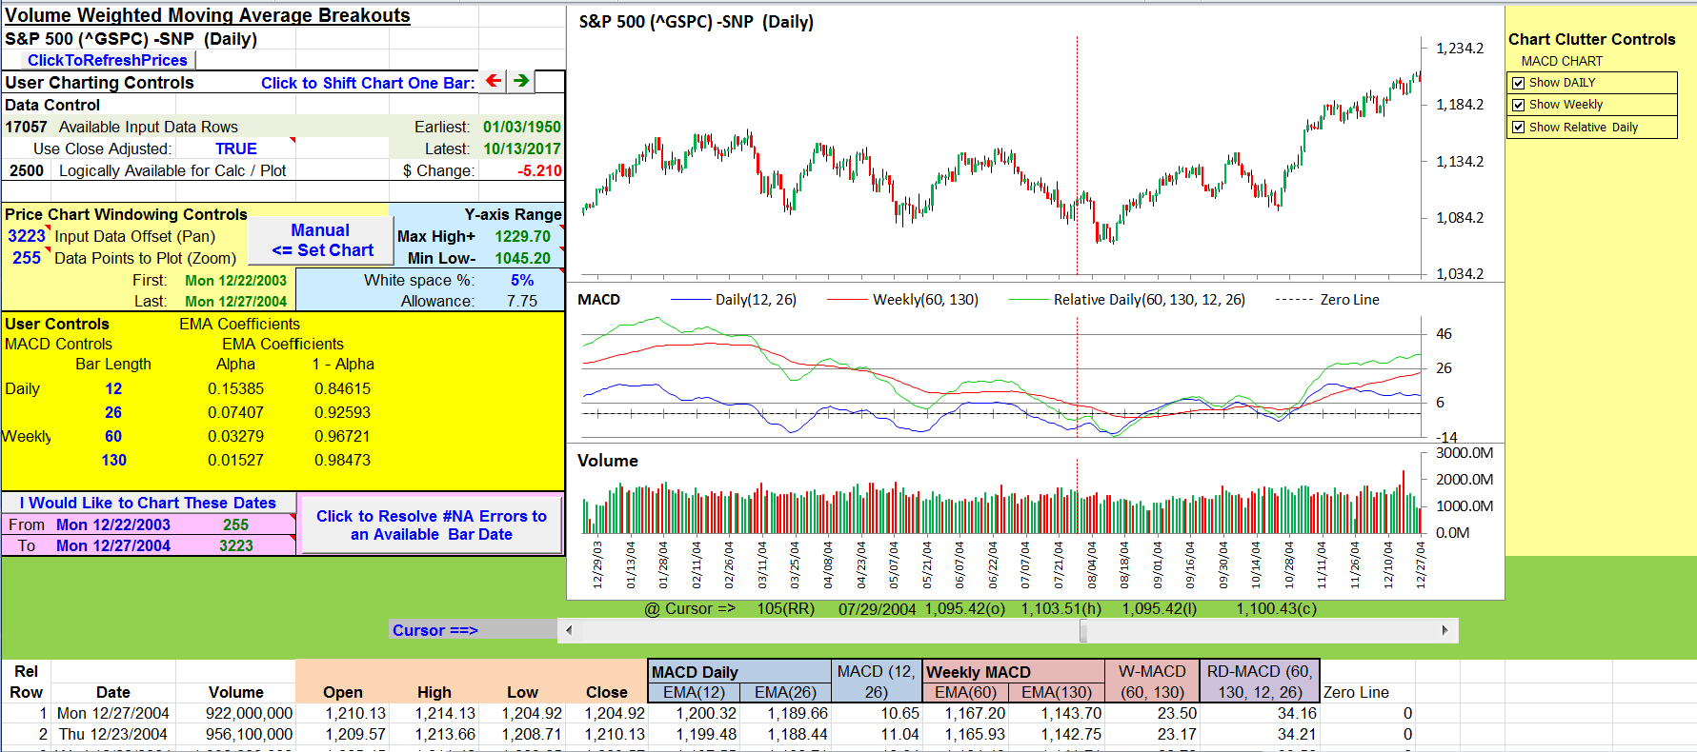
Task: Click the Thu 12/23/2004 date cell
Action: (112, 734)
